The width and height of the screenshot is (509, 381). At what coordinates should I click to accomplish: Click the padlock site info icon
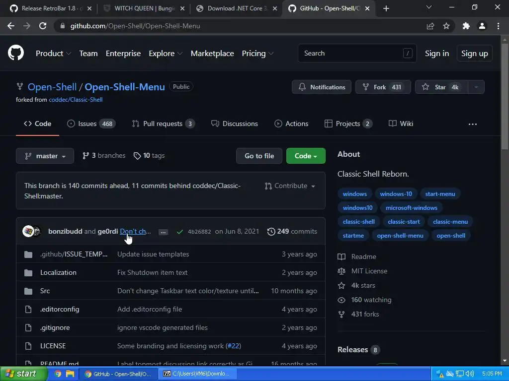(x=63, y=26)
